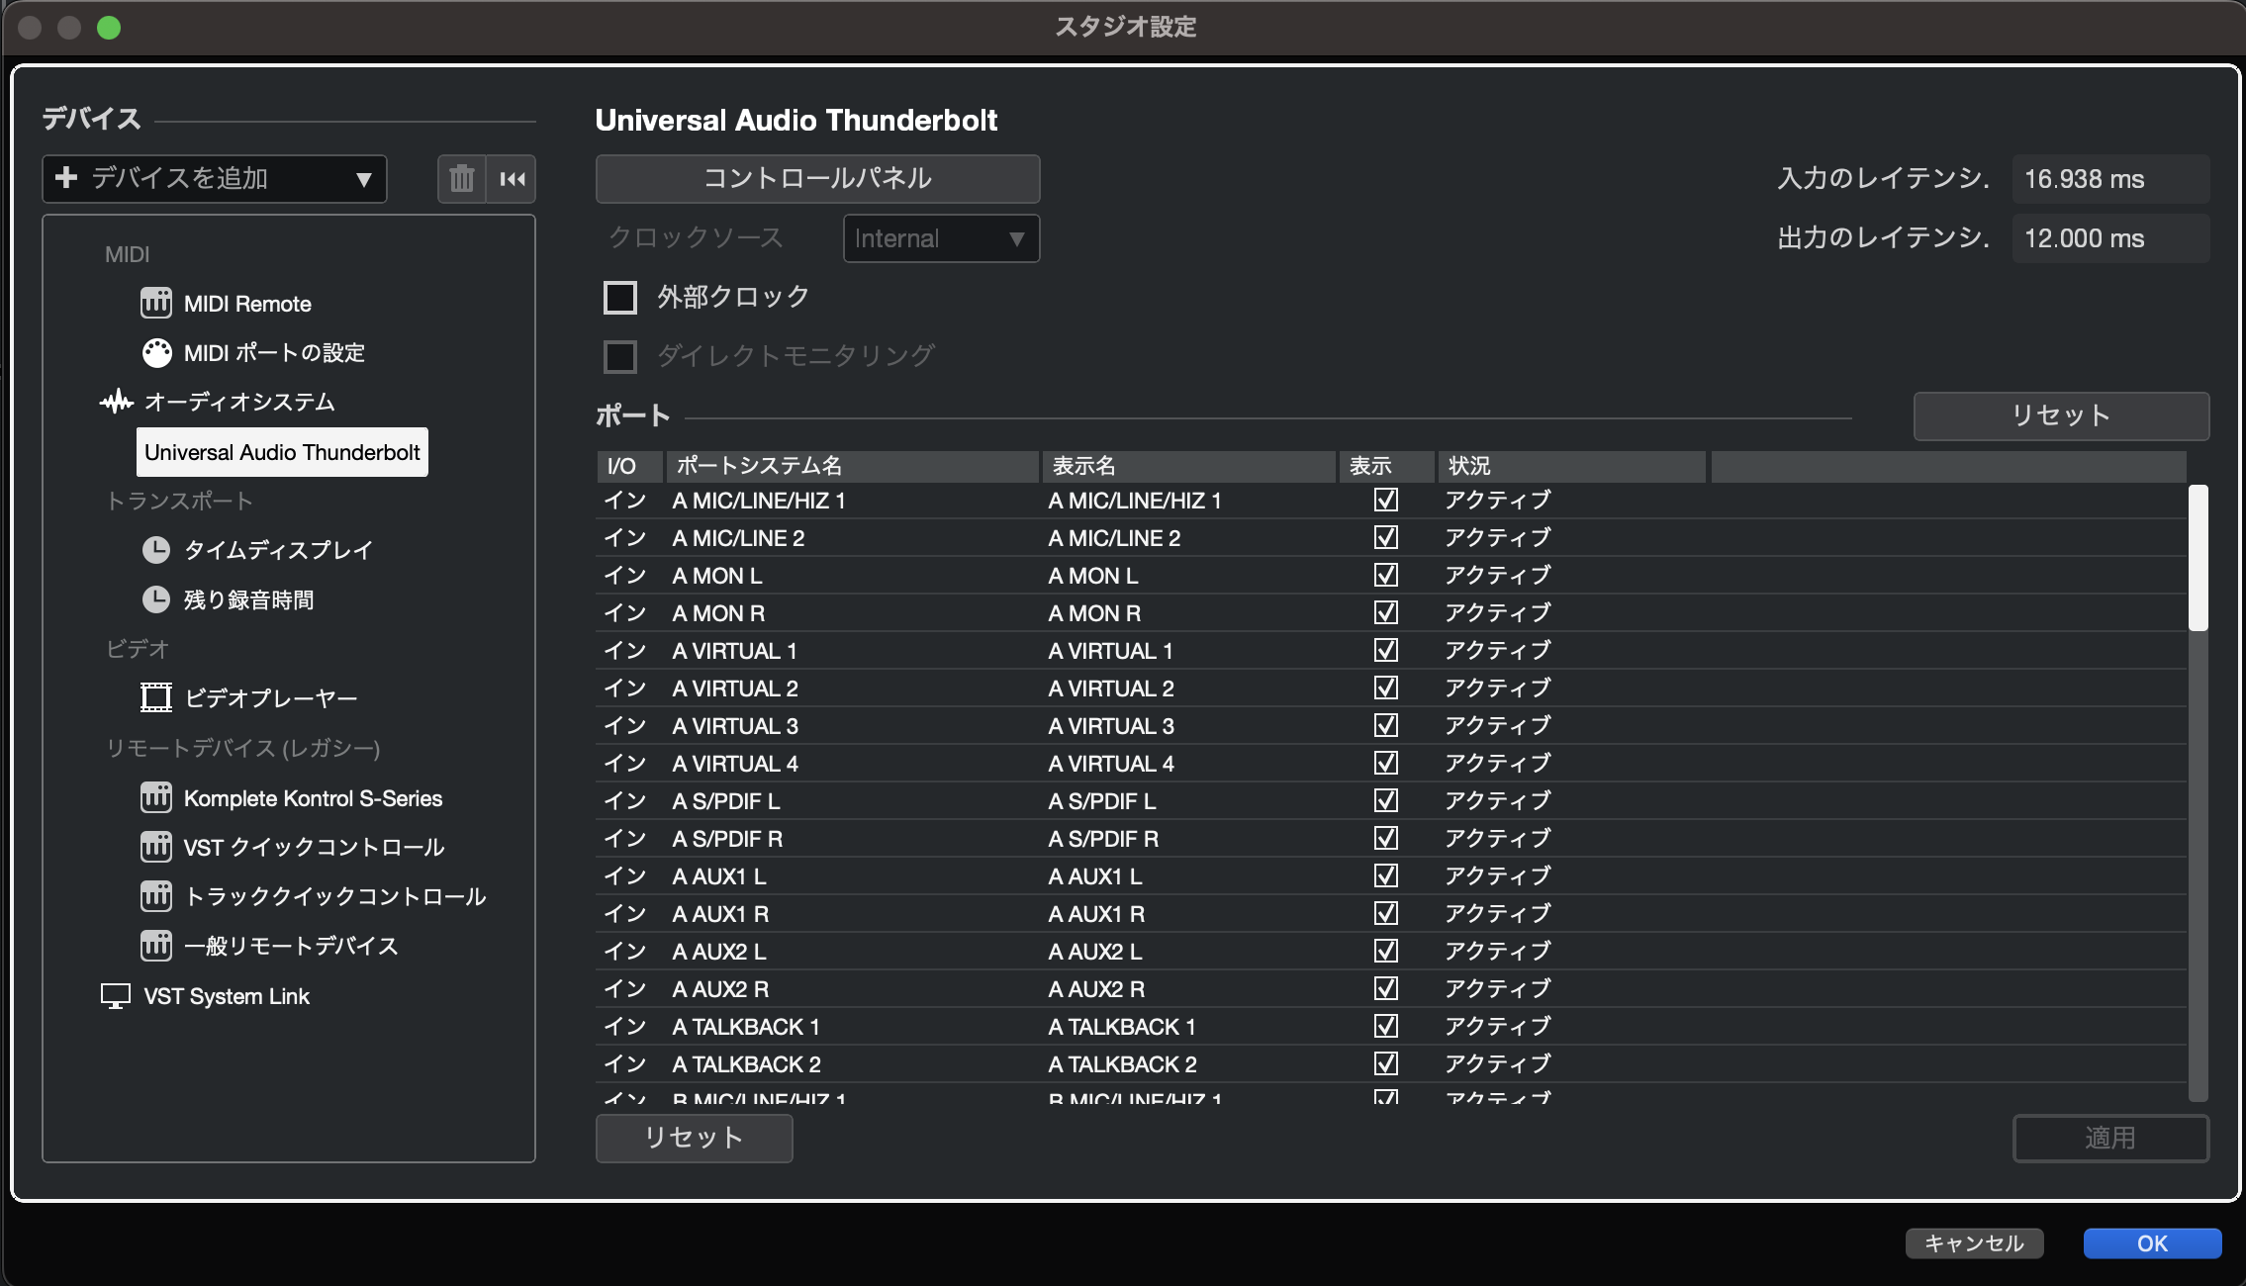
Task: Open the デバイスを追加 dropdown
Action: coord(215,179)
